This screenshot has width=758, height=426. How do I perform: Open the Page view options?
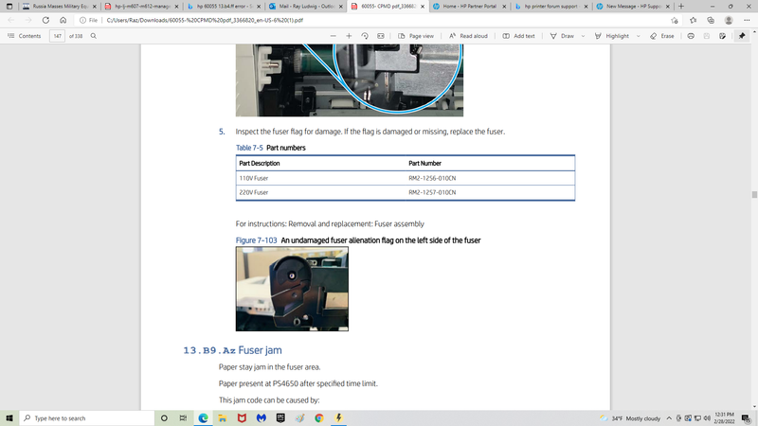[415, 36]
